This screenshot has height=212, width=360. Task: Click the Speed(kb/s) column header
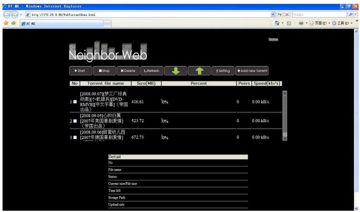pos(267,83)
